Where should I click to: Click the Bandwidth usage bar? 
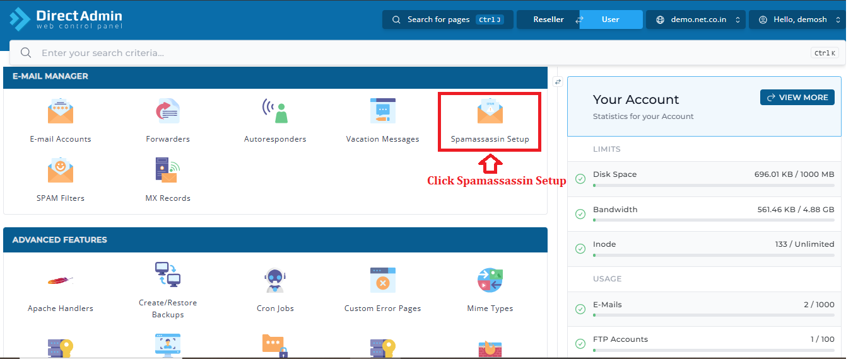point(714,220)
